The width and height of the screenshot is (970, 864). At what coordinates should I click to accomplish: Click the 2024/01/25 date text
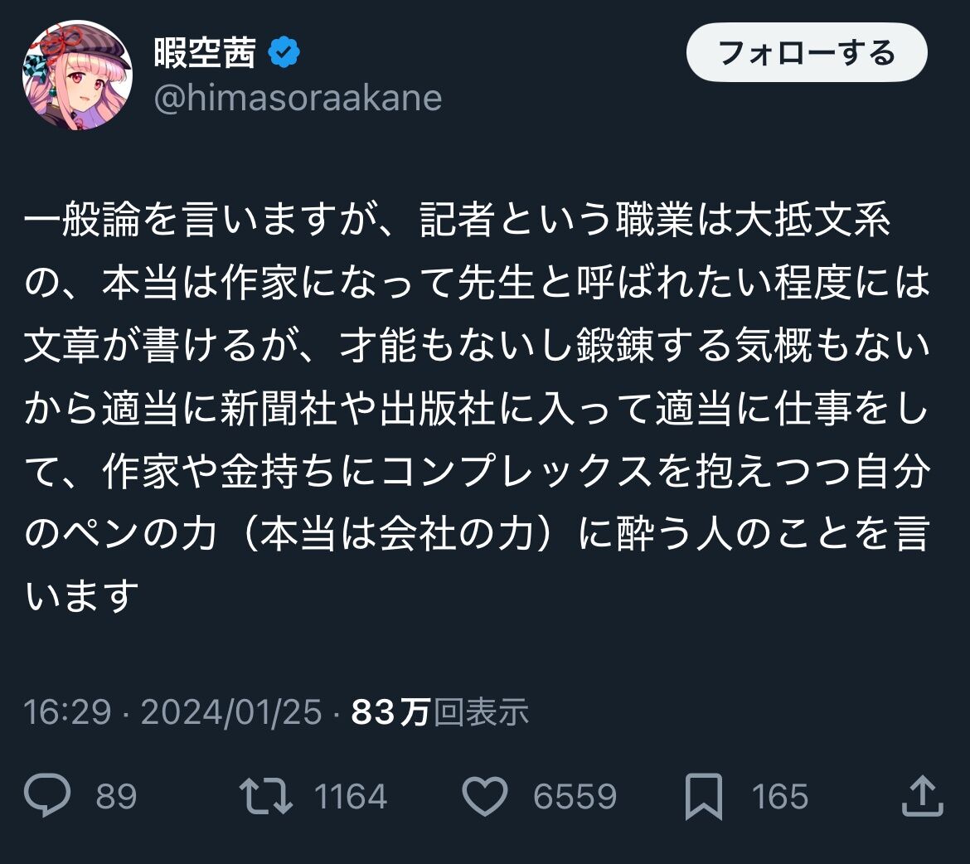(x=231, y=711)
